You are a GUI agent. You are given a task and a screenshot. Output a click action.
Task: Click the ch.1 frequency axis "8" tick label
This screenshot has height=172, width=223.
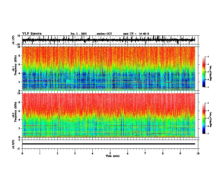[19, 56]
